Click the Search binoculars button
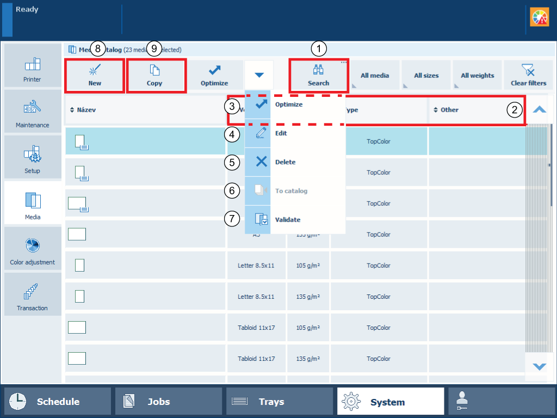The height and width of the screenshot is (418, 557). pyautogui.click(x=318, y=75)
